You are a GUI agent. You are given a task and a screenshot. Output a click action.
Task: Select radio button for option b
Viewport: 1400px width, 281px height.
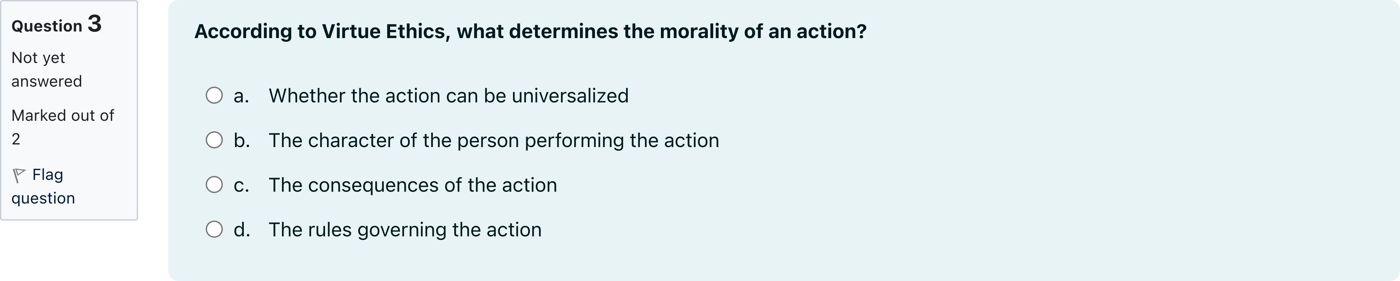214,140
